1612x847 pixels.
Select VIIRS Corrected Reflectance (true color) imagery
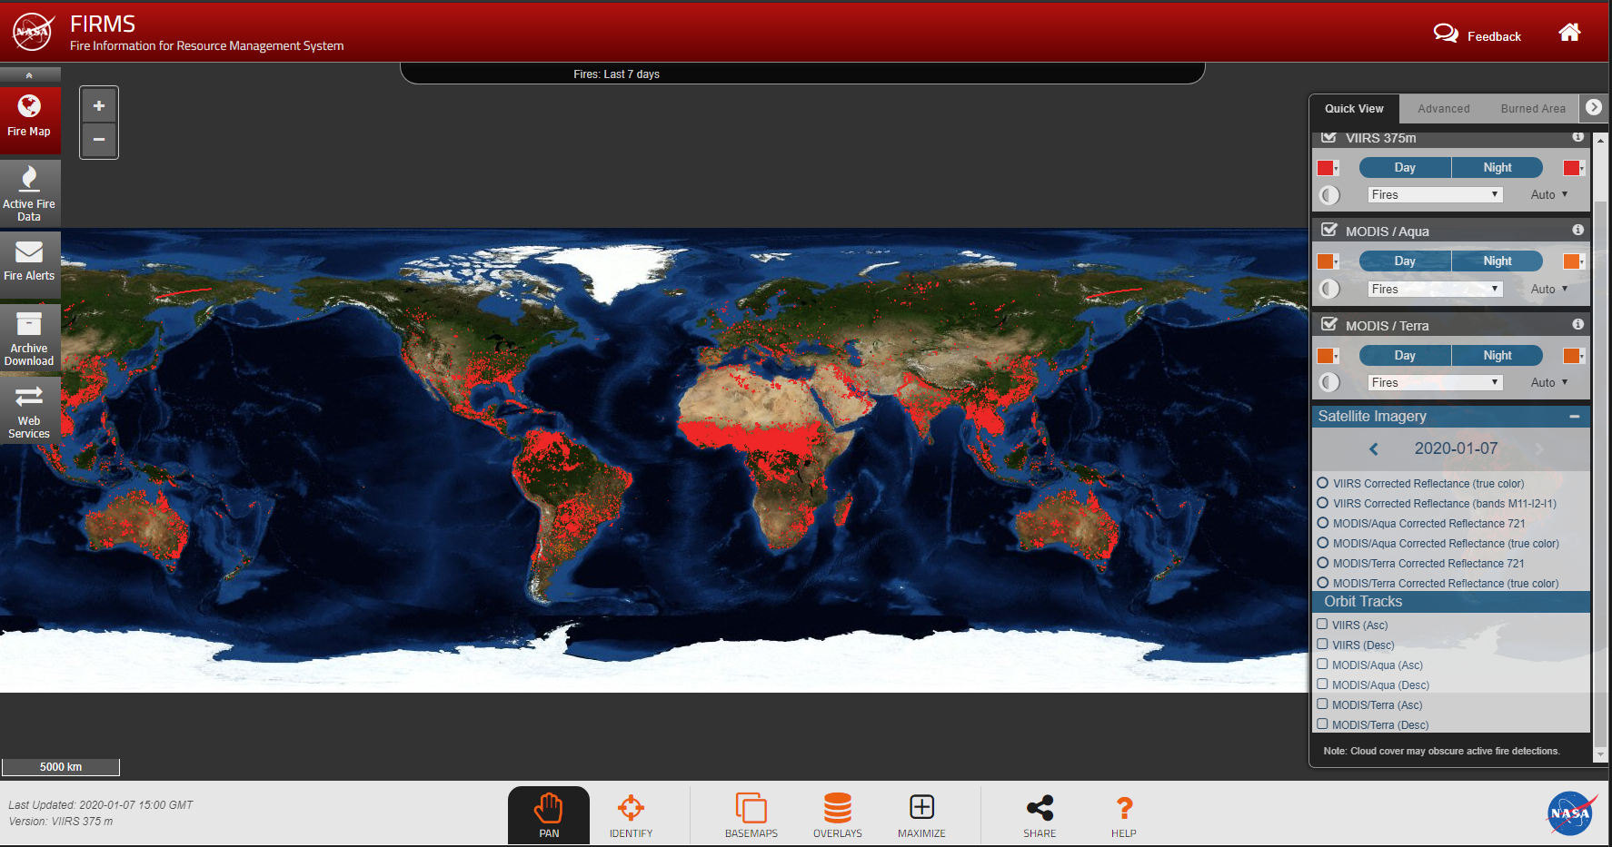[x=1323, y=483]
